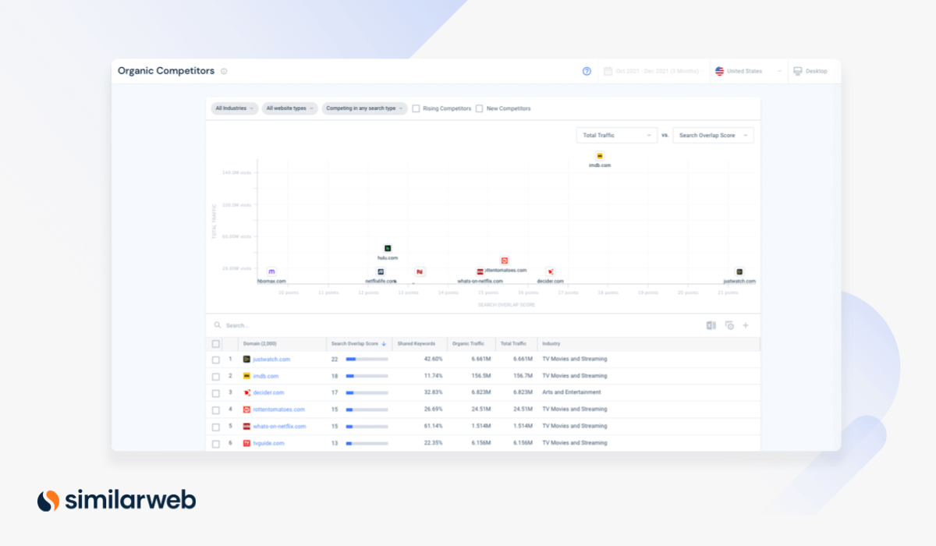The image size is (936, 546).
Task: Sort by Search Overlap Score column header
Action: 355,344
